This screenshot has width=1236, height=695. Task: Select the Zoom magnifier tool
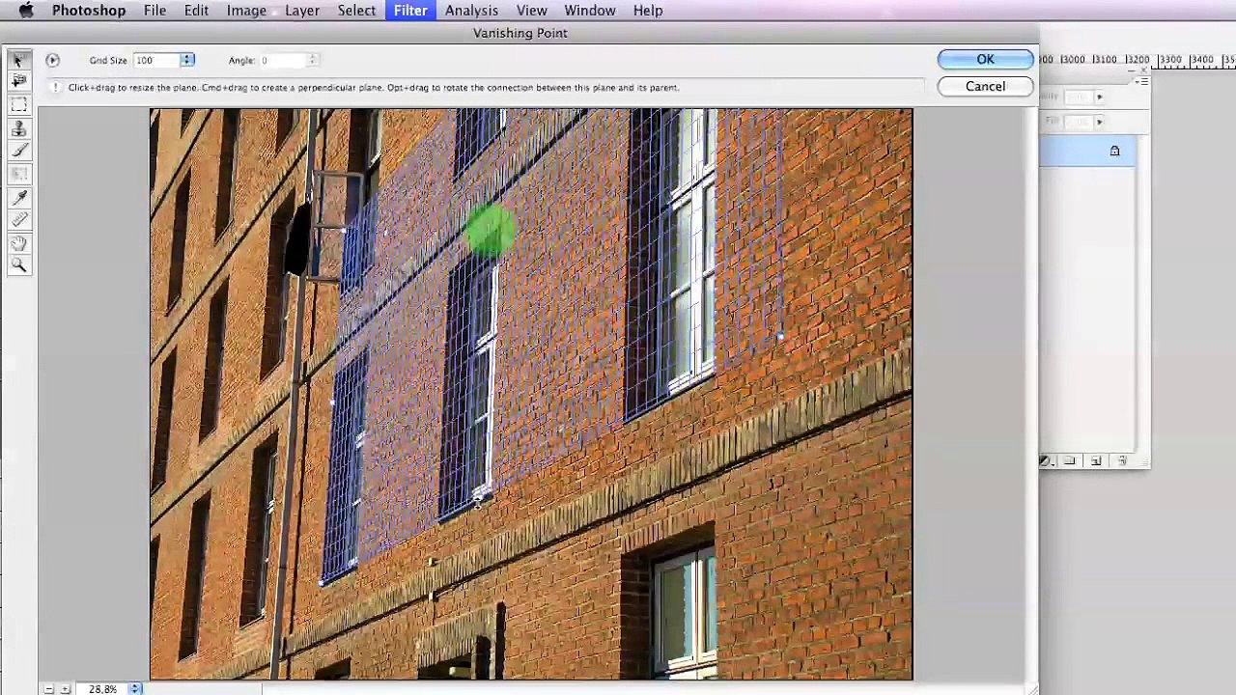[x=18, y=265]
